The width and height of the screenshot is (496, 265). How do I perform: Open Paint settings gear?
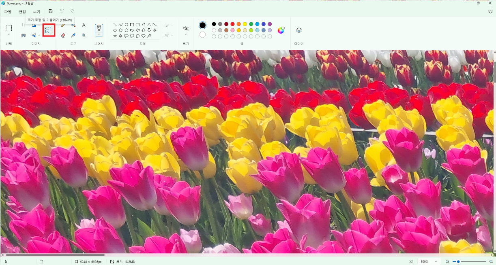(490, 11)
